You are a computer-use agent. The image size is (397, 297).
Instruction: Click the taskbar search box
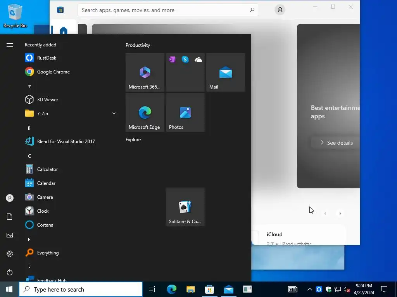point(81,289)
